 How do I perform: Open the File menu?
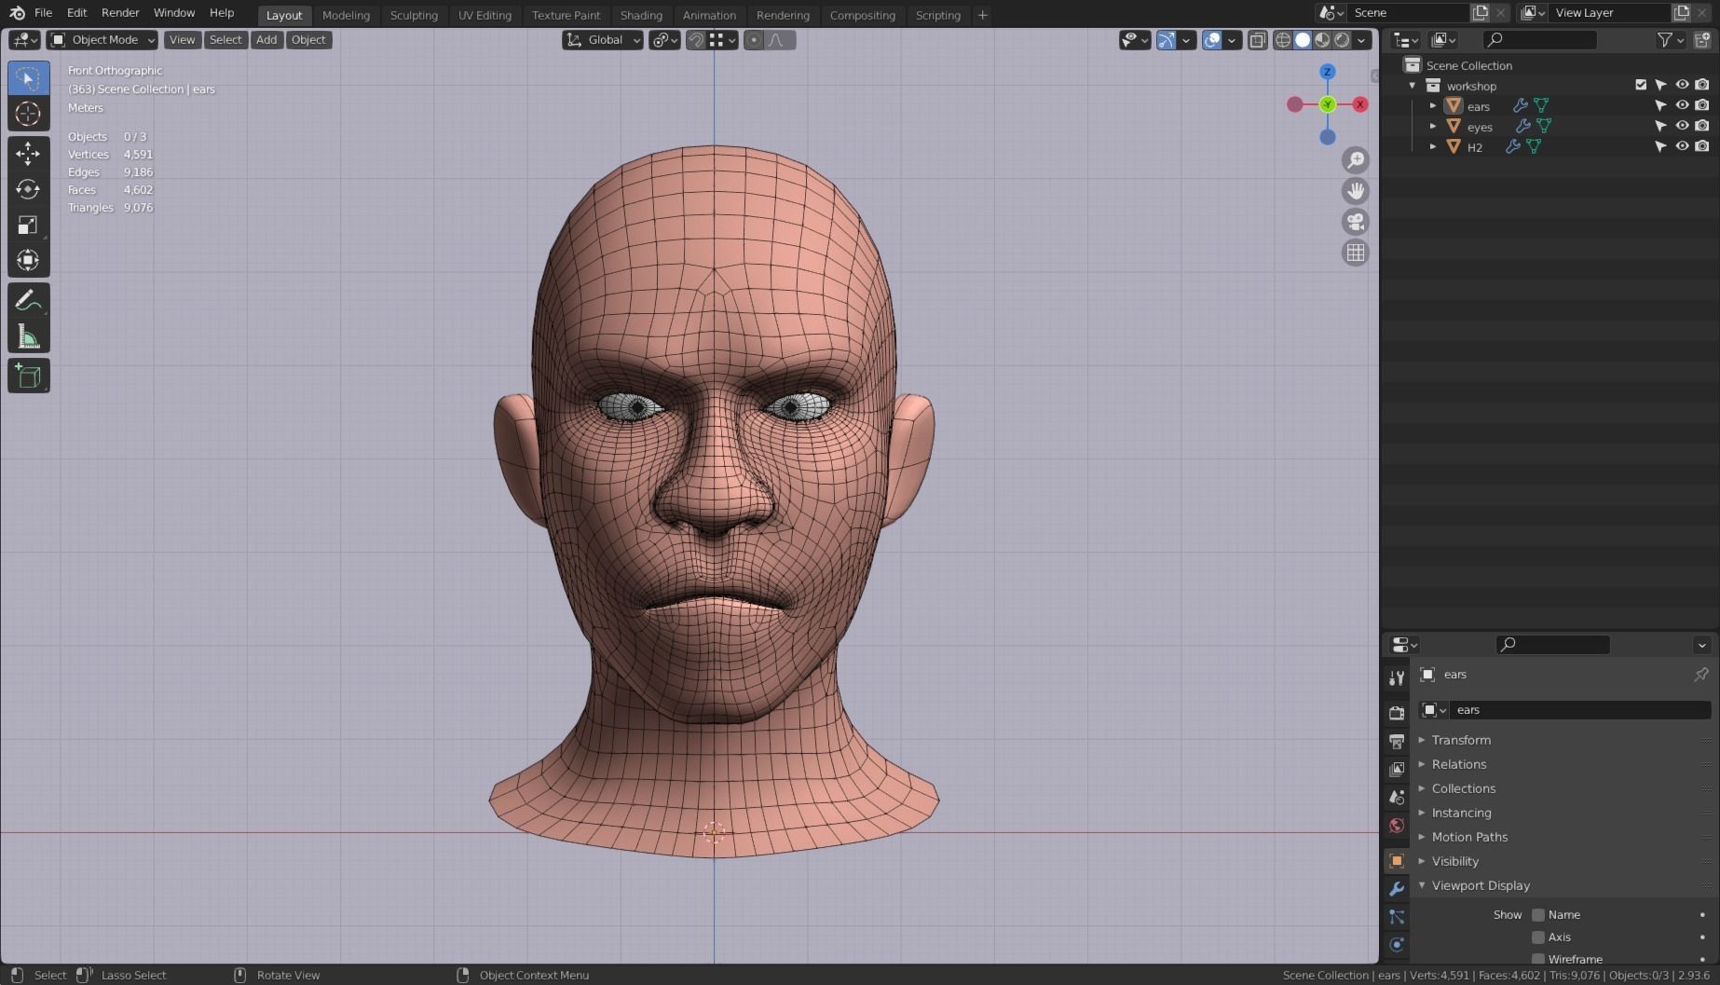click(43, 13)
